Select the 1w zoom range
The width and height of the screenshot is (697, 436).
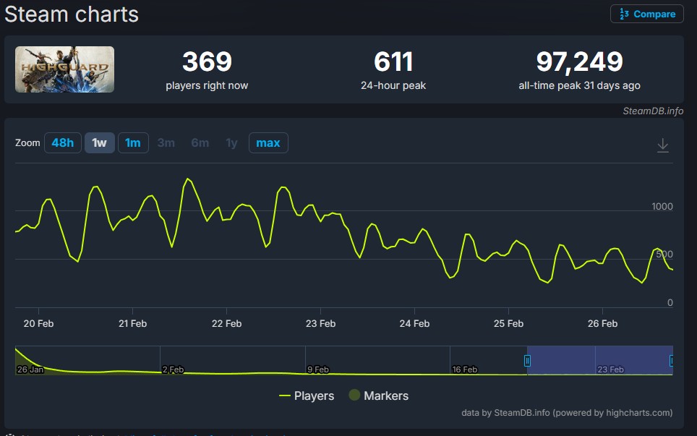click(99, 142)
